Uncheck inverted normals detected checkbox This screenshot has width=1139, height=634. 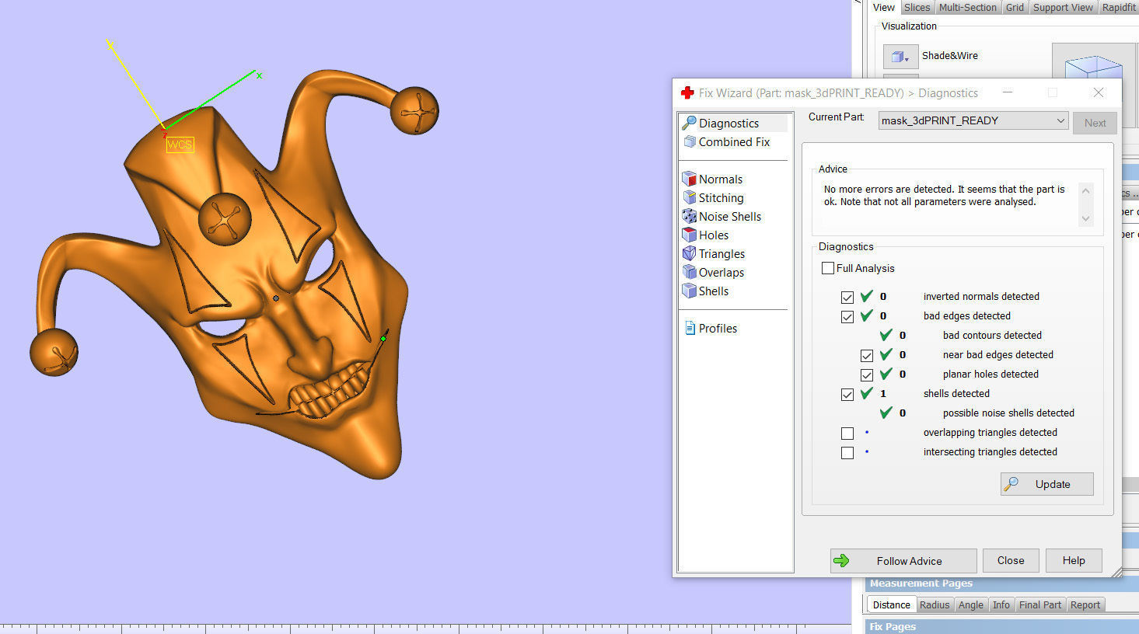(847, 297)
